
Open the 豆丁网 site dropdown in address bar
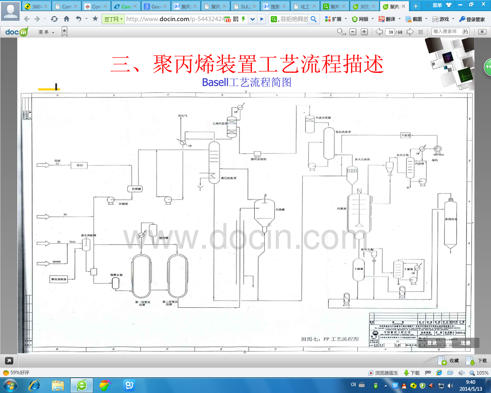tap(114, 19)
